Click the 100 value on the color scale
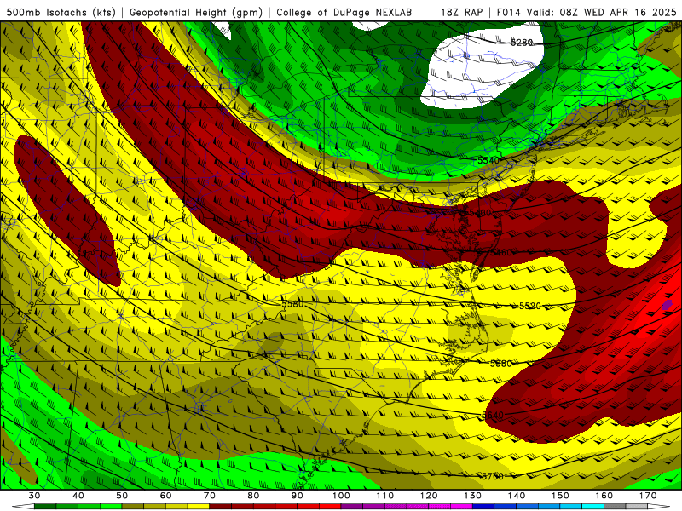 click(342, 496)
